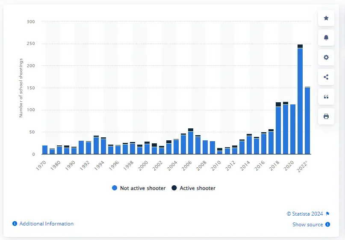Click the quotation citation icon
This screenshot has width=345, height=240.
pyautogui.click(x=326, y=97)
